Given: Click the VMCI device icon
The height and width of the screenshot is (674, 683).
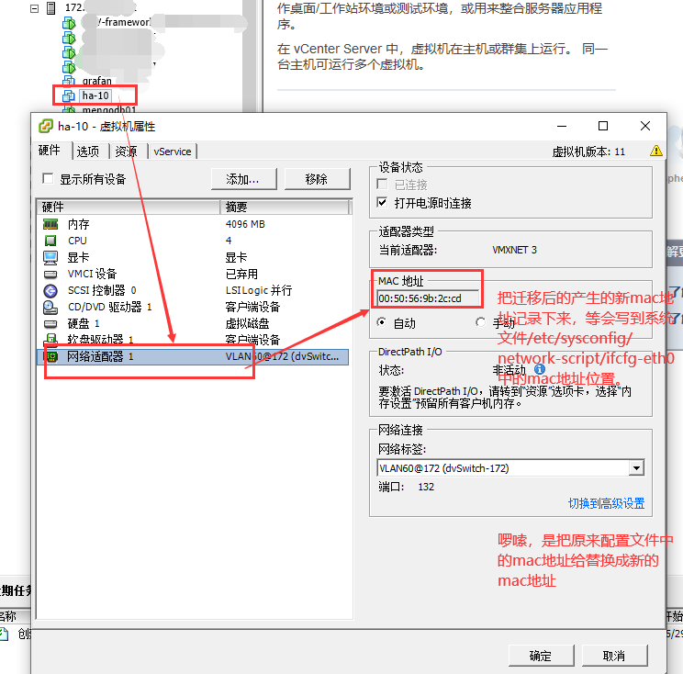Looking at the screenshot, I should click(50, 274).
